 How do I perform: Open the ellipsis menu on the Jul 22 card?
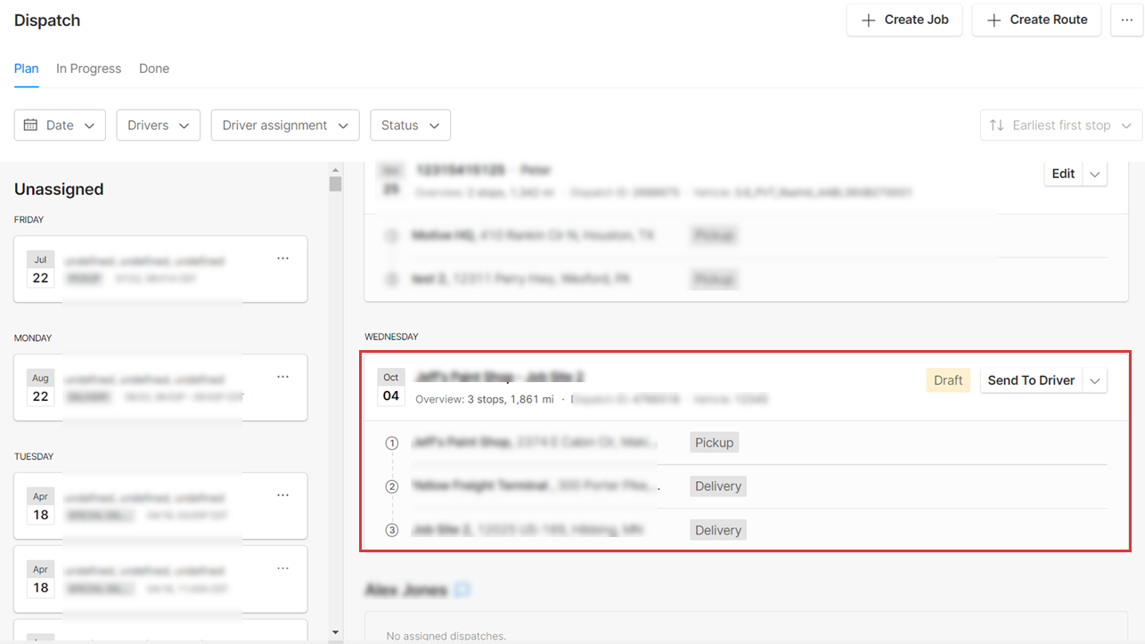282,257
